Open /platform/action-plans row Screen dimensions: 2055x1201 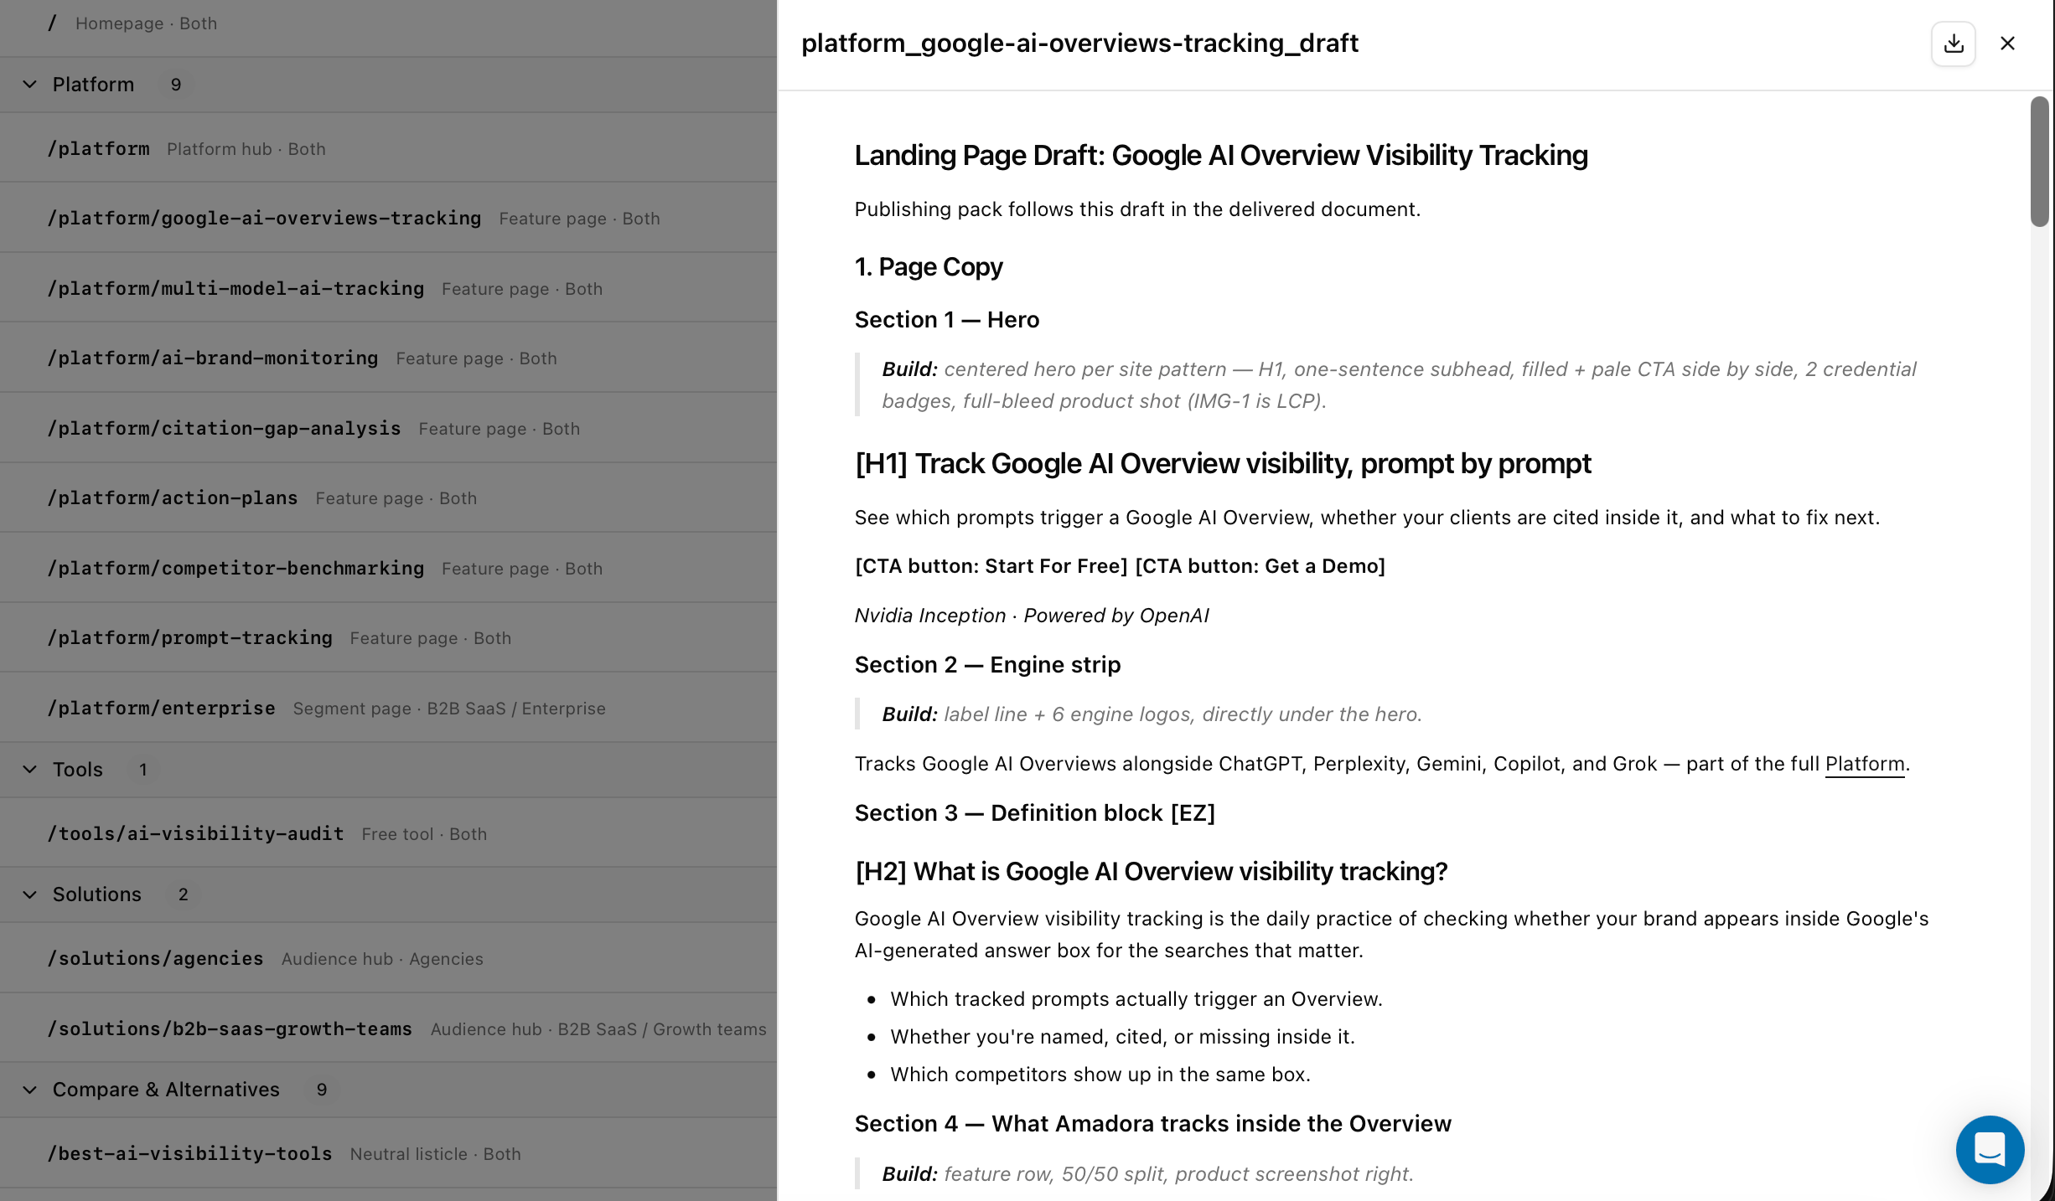[x=388, y=497]
